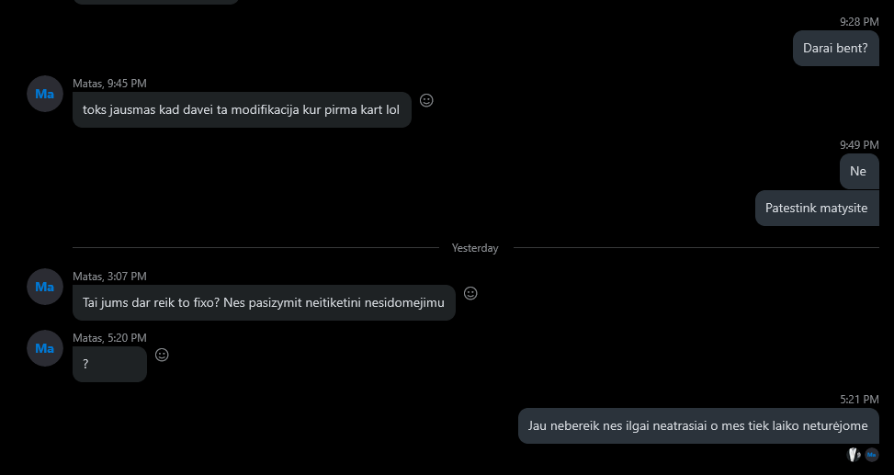Viewport: 894px width, 475px height.
Task: Click the 'Matas, 3:07 PM' sender label
Action: coord(109,277)
